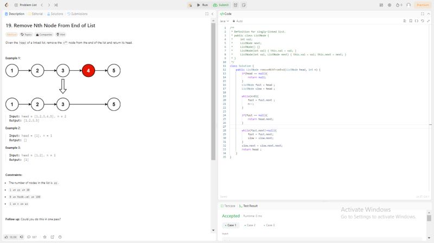Click the test result scrollbar down arrow

429,238
